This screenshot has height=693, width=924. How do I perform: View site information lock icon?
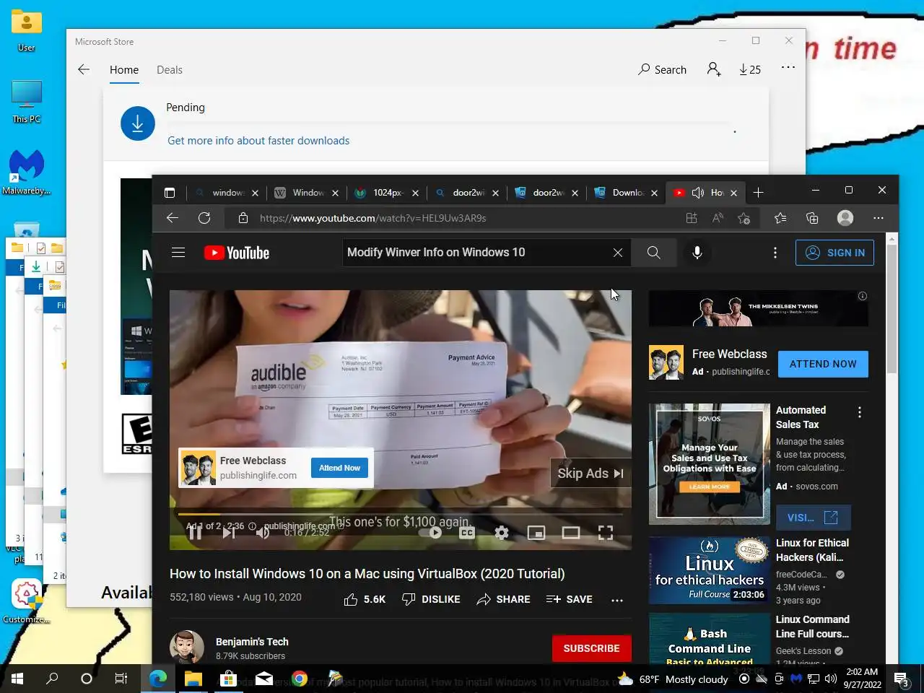click(x=243, y=218)
